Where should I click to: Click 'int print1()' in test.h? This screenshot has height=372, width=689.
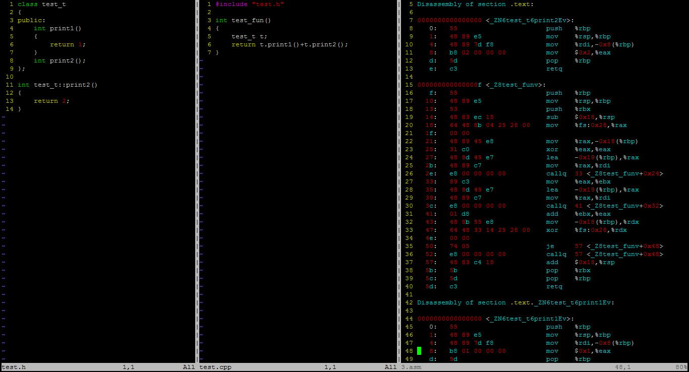(58, 28)
